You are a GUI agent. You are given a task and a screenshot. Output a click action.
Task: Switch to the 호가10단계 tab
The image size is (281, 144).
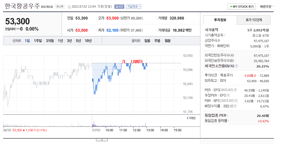pyautogui.click(x=254, y=20)
